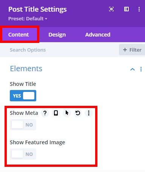Open header three-dot options menu

point(139,9)
